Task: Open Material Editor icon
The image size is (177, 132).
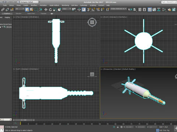Action: pos(164,10)
